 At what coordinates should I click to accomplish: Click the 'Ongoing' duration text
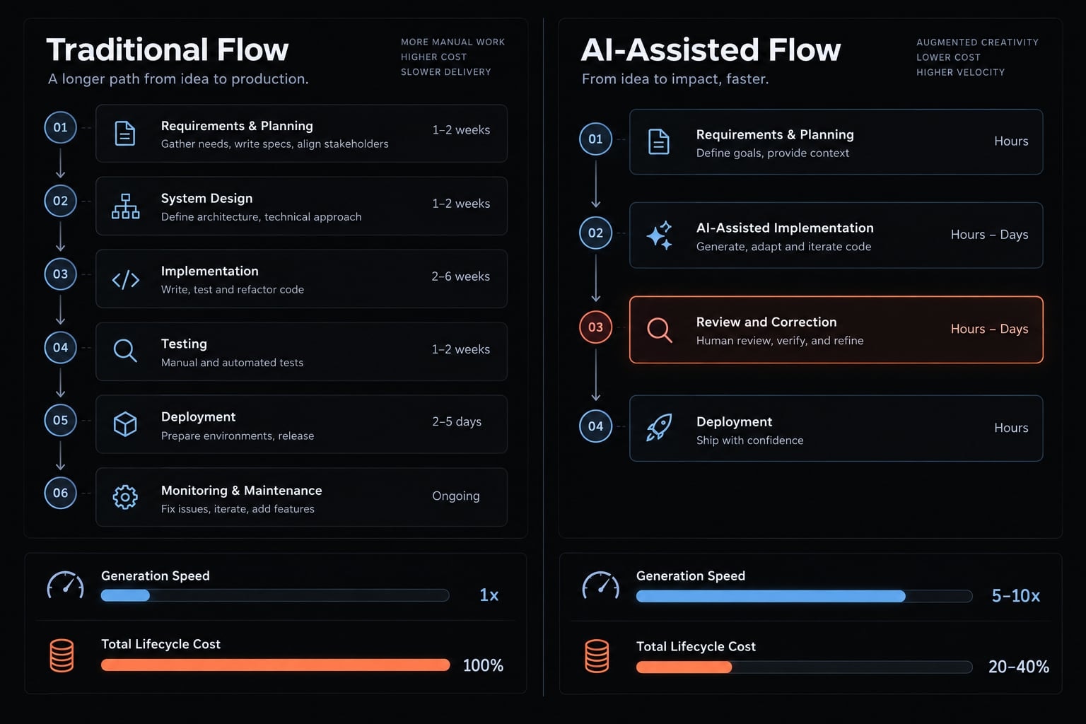coord(455,496)
